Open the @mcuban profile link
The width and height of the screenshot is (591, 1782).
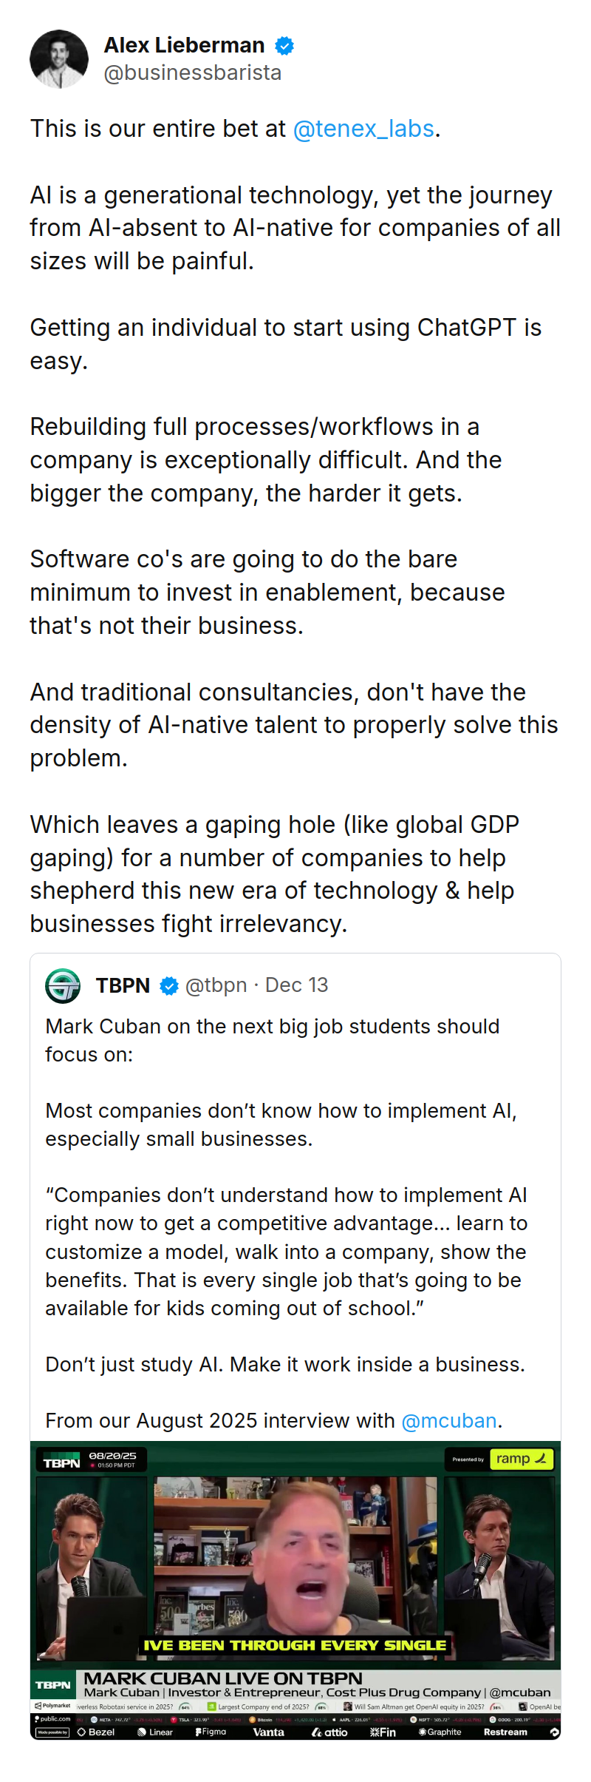(448, 1420)
